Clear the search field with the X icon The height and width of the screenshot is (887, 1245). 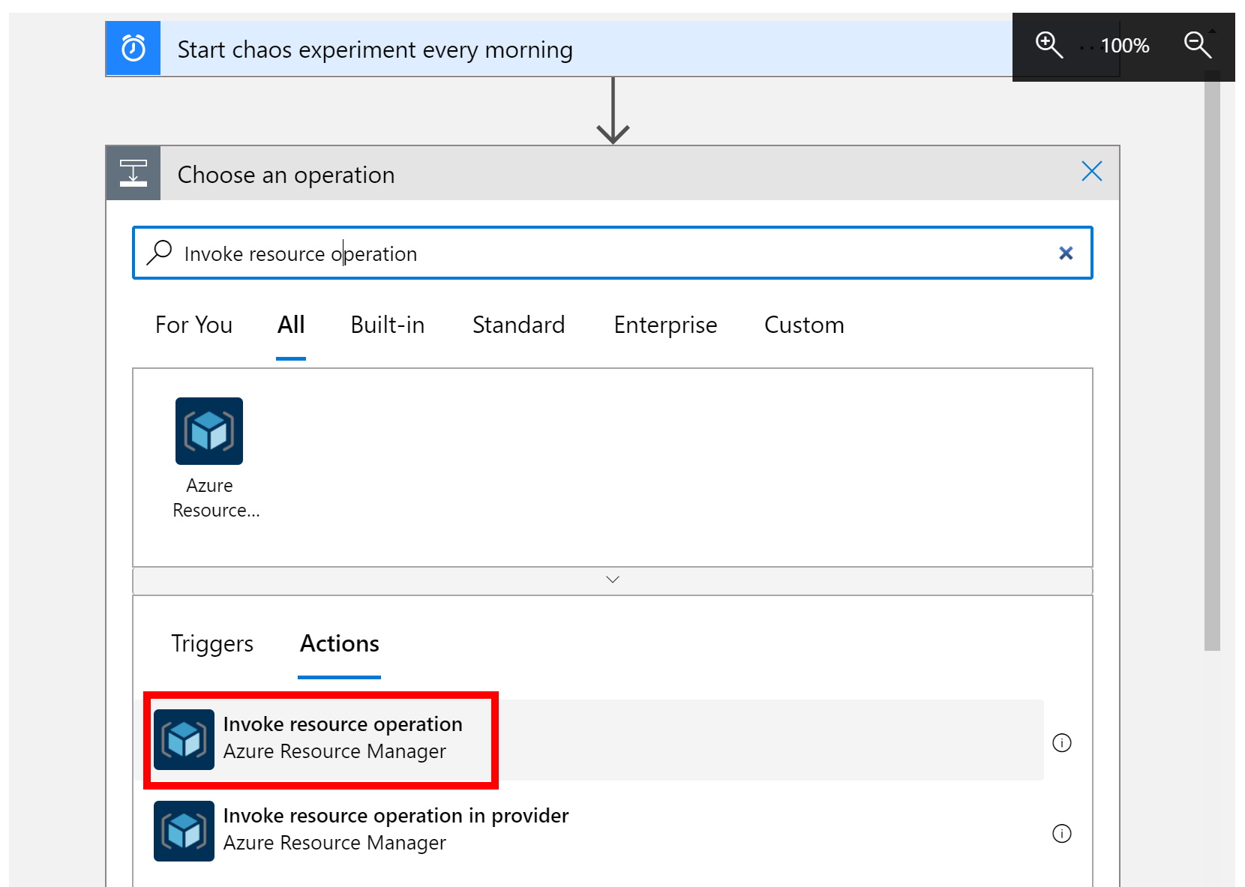click(x=1066, y=253)
